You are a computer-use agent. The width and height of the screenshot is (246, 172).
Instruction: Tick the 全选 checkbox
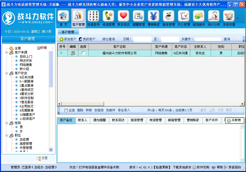click(x=66, y=110)
